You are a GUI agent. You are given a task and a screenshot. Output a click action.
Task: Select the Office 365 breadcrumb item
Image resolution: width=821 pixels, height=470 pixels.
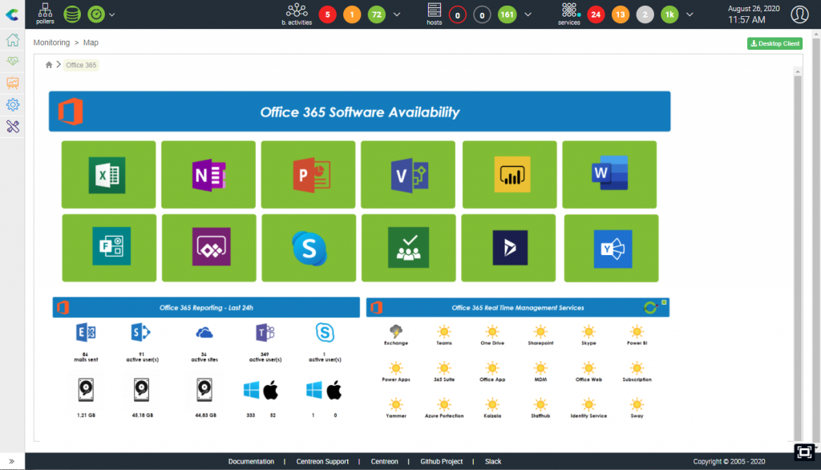[x=81, y=65]
